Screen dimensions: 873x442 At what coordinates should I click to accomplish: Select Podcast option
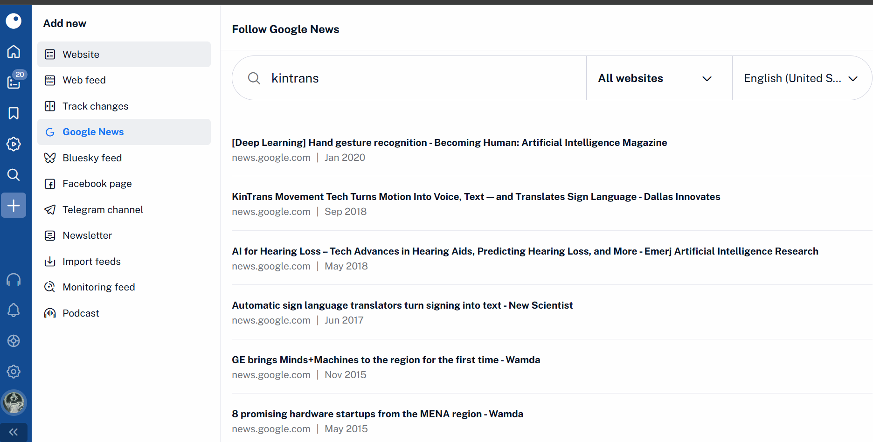click(x=124, y=313)
